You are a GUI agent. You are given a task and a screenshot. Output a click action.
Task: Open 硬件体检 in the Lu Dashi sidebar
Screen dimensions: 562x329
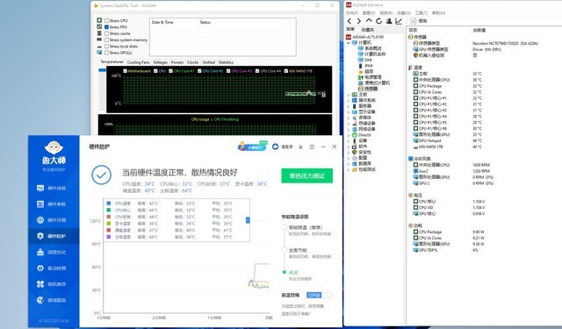click(51, 188)
